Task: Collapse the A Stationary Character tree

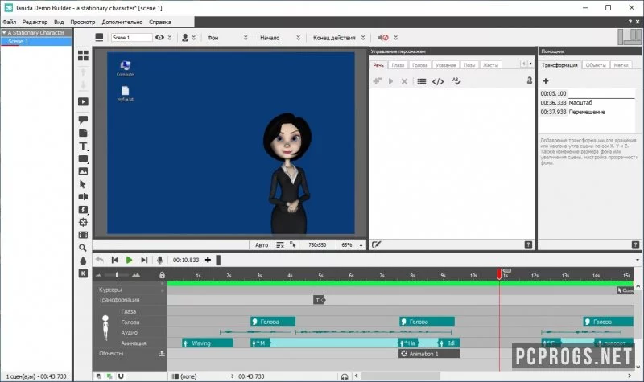Action: click(4, 32)
